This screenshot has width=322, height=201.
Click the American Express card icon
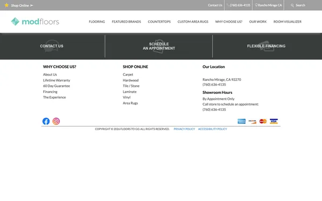[x=241, y=121]
